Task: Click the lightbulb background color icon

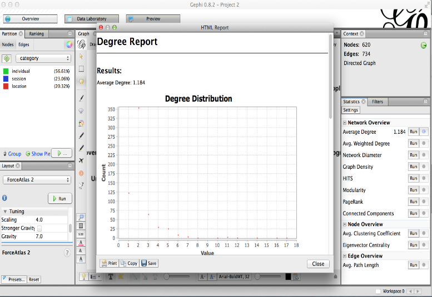Action: click(83, 276)
